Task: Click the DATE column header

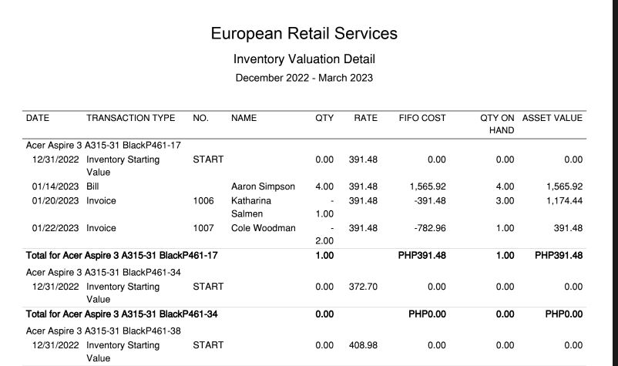Action: [38, 119]
